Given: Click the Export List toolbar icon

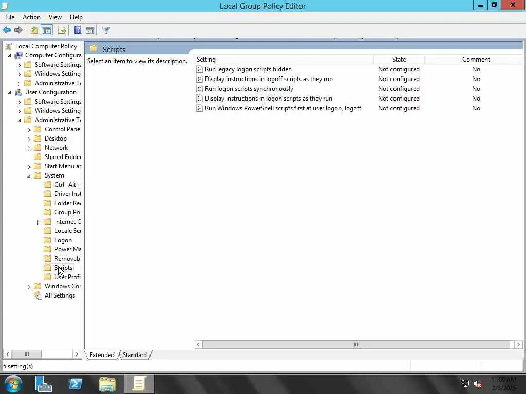Looking at the screenshot, I should pos(62,30).
